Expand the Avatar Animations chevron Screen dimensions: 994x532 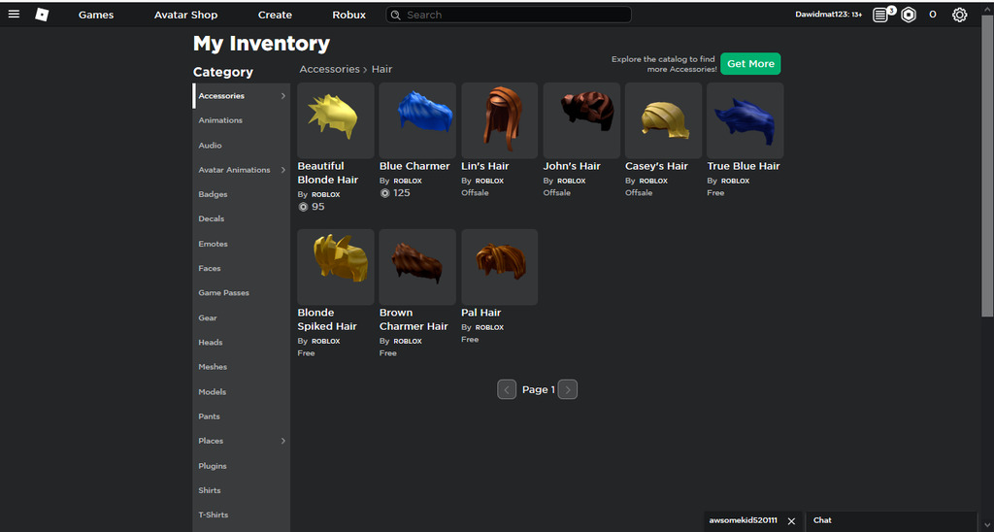282,170
